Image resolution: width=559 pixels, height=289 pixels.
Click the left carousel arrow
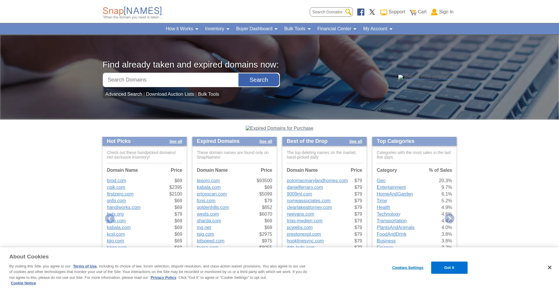(110, 219)
